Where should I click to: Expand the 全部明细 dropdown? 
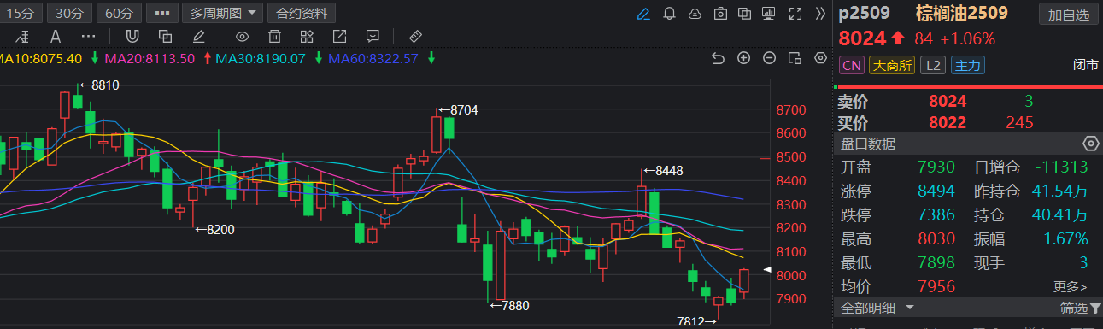[x=877, y=308]
